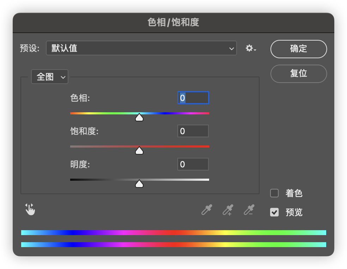Click the 确定 button
347x269 pixels.
coord(299,49)
